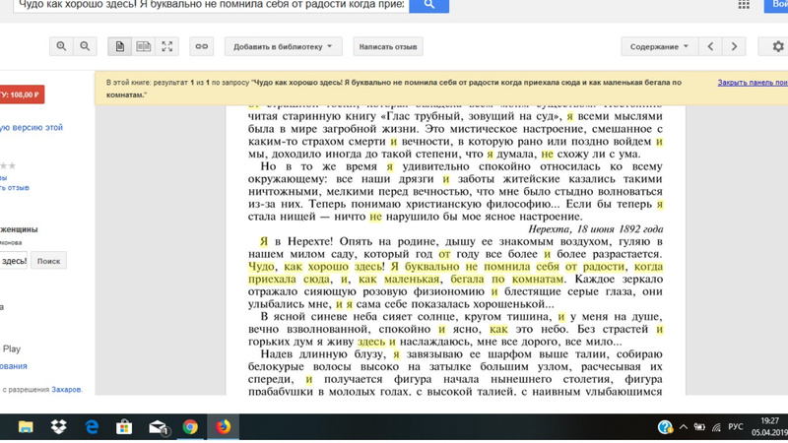Image resolution: width=788 pixels, height=443 pixels.
Task: Open Dropbox from the taskbar
Action: click(x=58, y=427)
